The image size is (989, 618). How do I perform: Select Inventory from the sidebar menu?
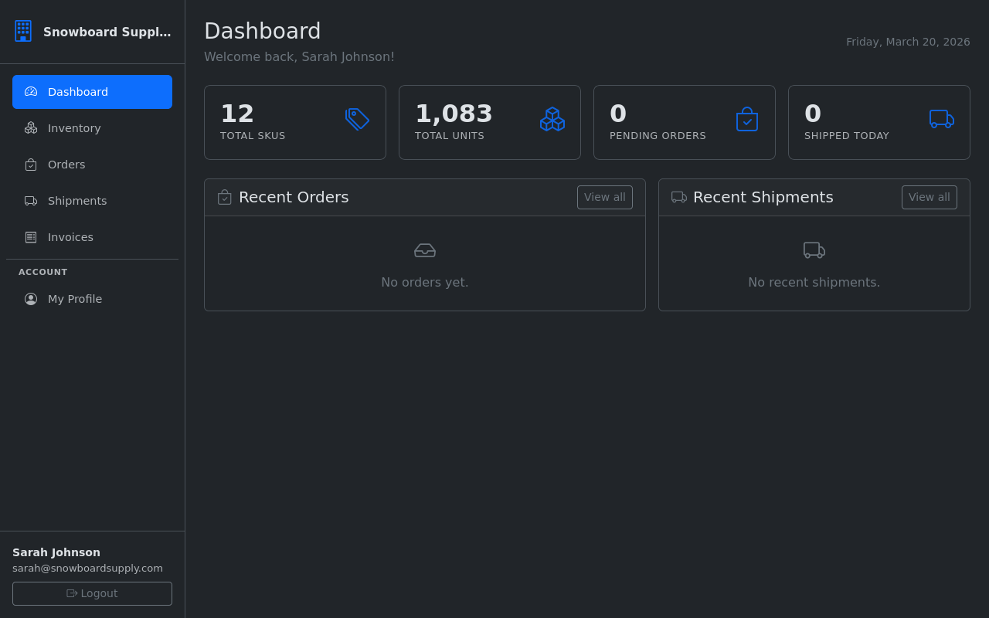tap(73, 127)
